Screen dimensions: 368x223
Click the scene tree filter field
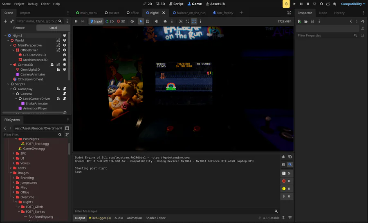pos(39,21)
